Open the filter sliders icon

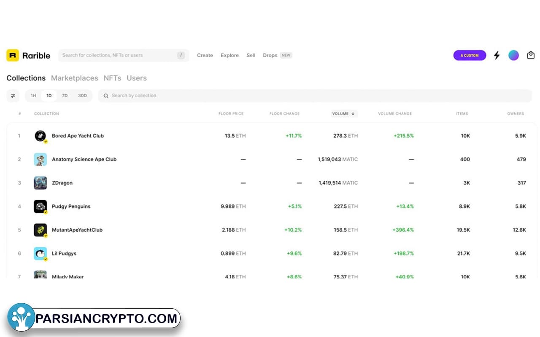13,96
